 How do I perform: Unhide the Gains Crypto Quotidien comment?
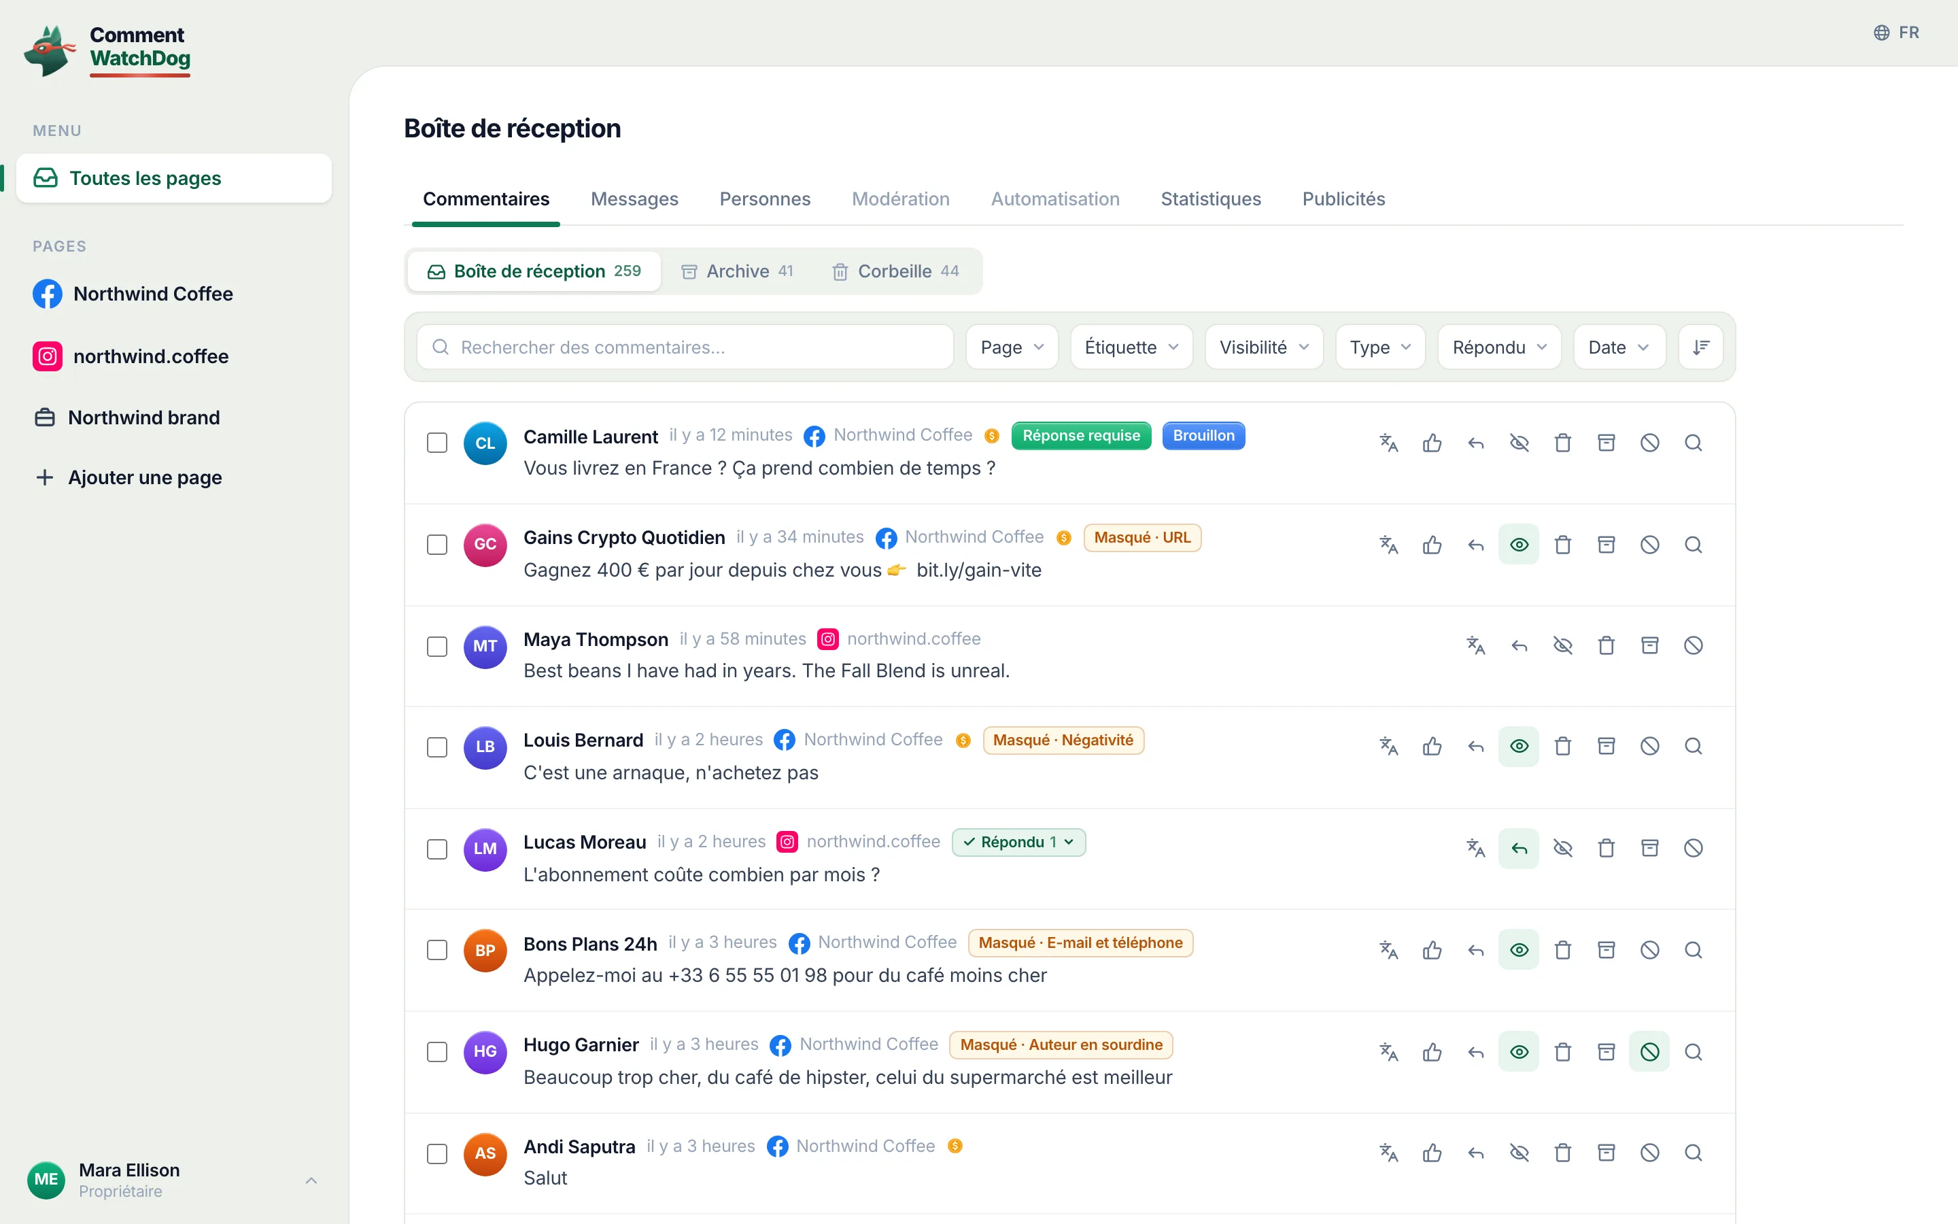pyautogui.click(x=1519, y=545)
